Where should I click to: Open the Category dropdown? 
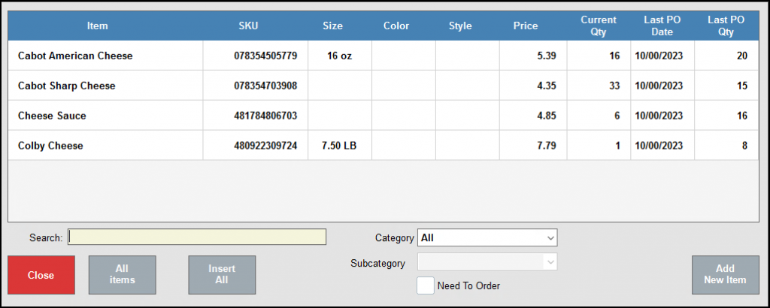pos(487,238)
